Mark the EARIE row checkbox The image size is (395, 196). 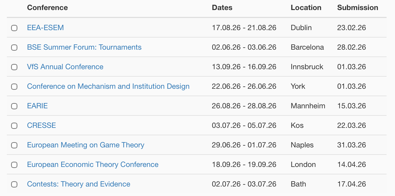14,106
